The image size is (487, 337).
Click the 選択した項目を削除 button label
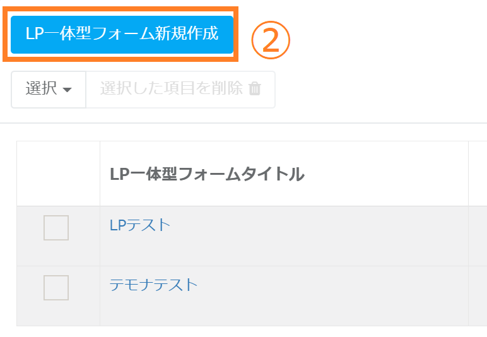(172, 89)
